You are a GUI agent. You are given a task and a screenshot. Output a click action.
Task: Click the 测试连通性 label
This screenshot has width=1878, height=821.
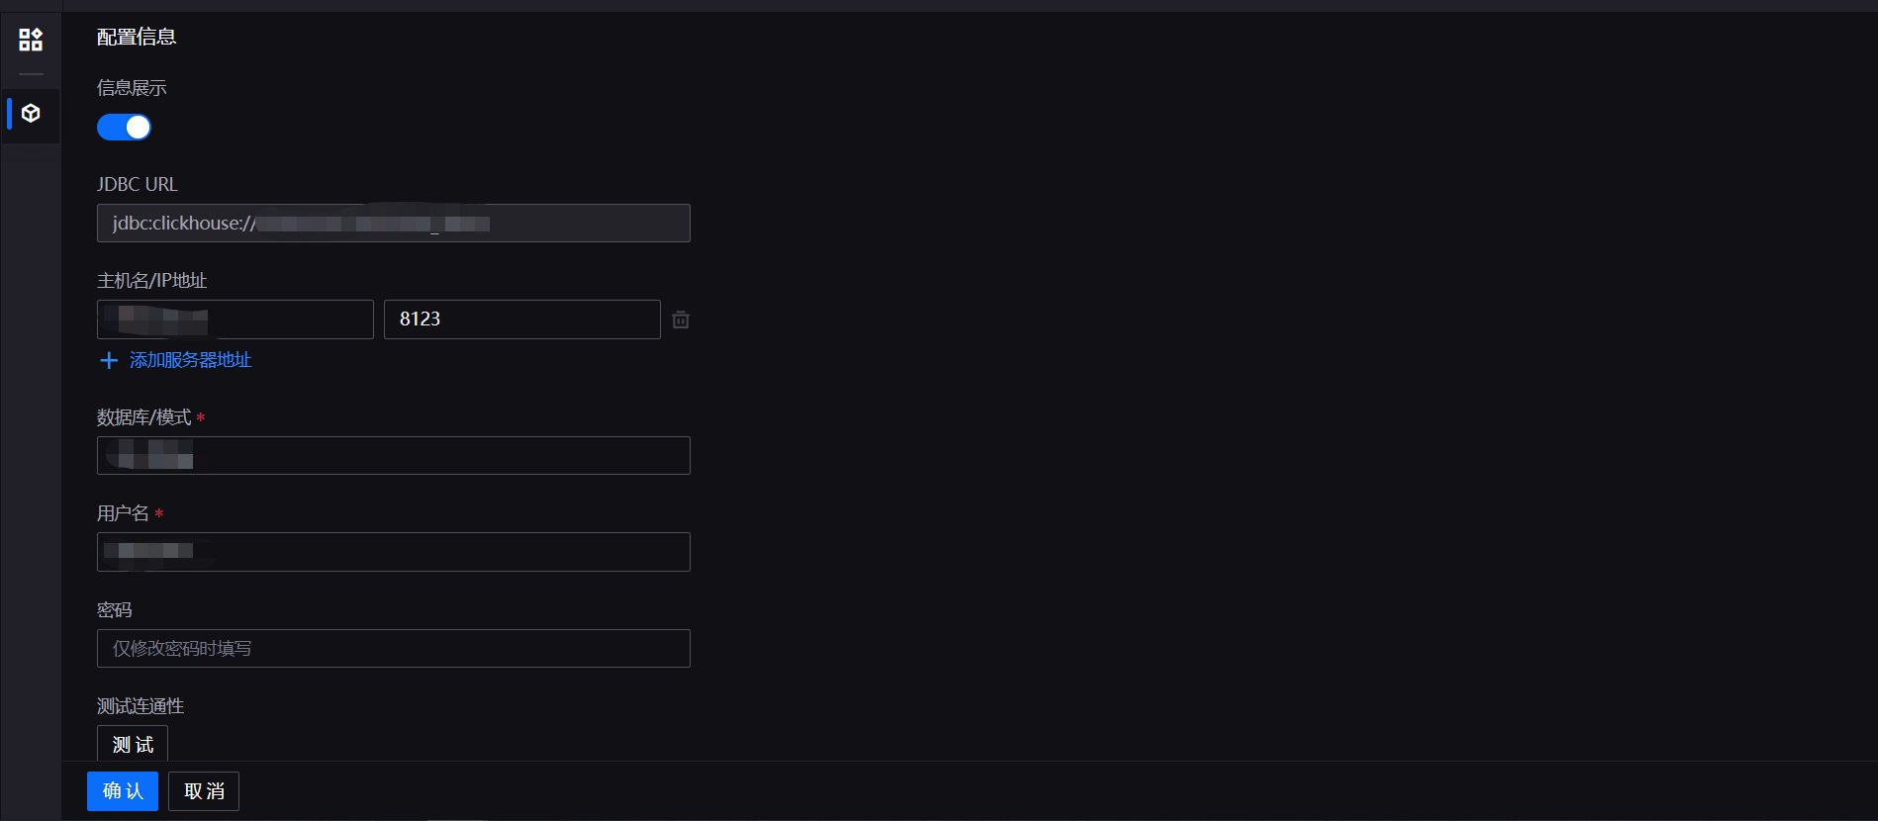coord(141,706)
